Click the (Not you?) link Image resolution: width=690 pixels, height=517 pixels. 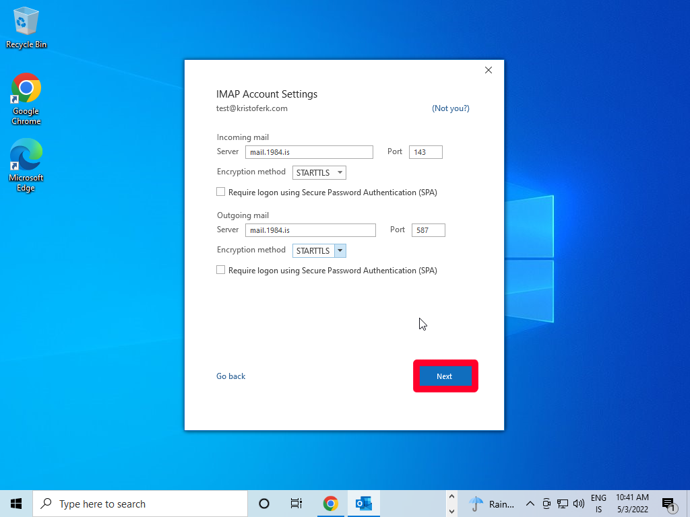pyautogui.click(x=450, y=108)
